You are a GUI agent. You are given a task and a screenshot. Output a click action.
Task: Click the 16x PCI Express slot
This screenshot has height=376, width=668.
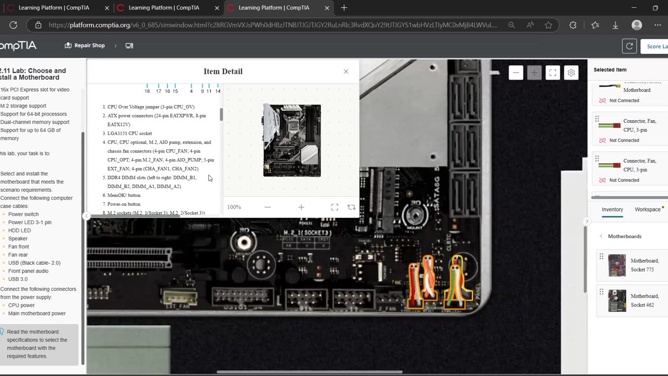tap(129, 258)
